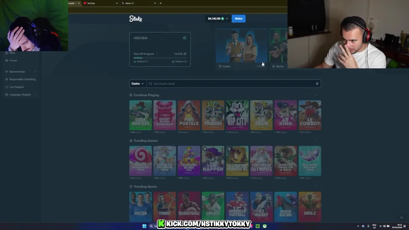Click the Language globe icon

(7, 95)
